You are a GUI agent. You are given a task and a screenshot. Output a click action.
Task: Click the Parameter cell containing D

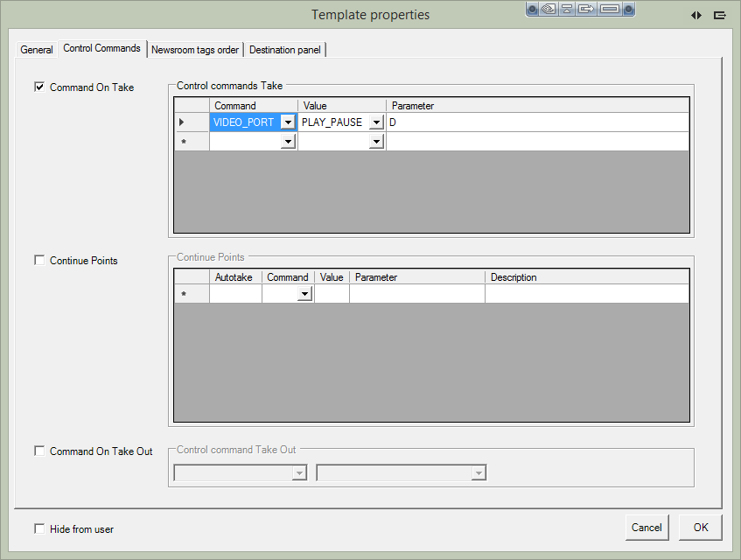pos(535,122)
